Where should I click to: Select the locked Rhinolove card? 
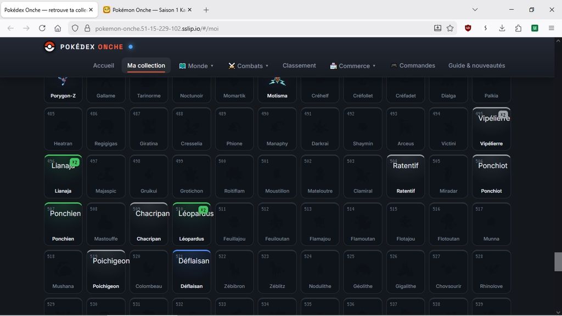tap(491, 272)
